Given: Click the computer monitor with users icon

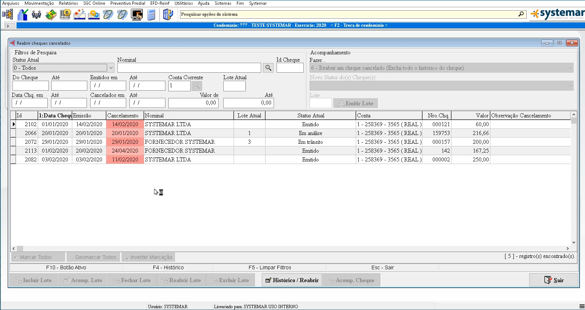Looking at the screenshot, I should (137, 15).
